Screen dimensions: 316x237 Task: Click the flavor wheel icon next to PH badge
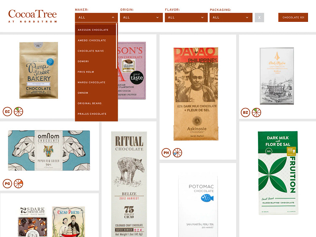coord(177,153)
